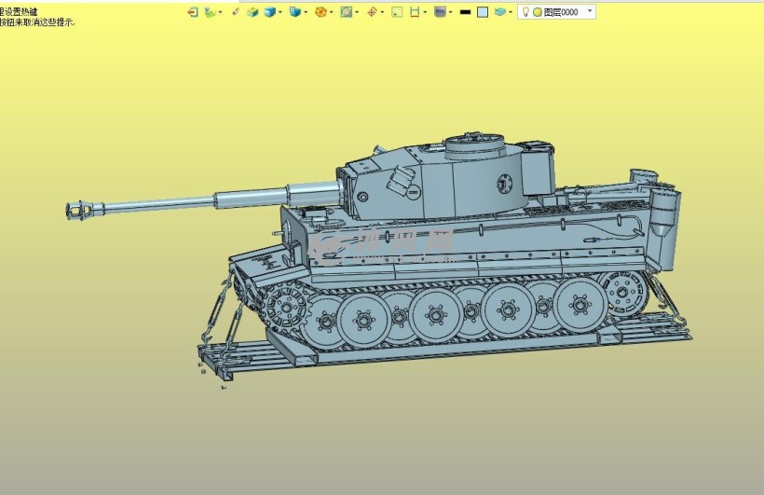Image resolution: width=764 pixels, height=495 pixels.
Task: Select the eraser/brush tool icon
Action: (x=235, y=12)
